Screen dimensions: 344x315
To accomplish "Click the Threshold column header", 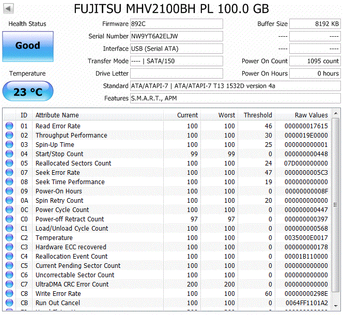I will point(257,115).
